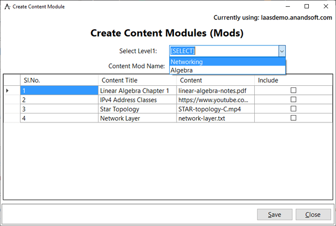Select the row indicator arrow for row 1
Screen dimensions: 336x226
tap(7, 91)
